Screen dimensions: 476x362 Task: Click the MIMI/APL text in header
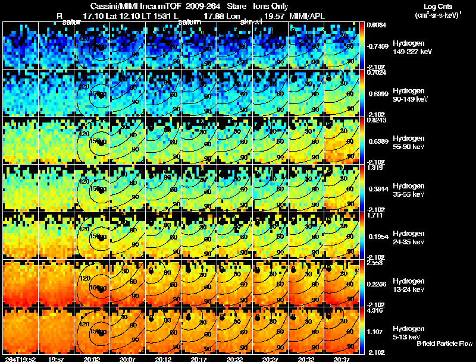(x=307, y=17)
